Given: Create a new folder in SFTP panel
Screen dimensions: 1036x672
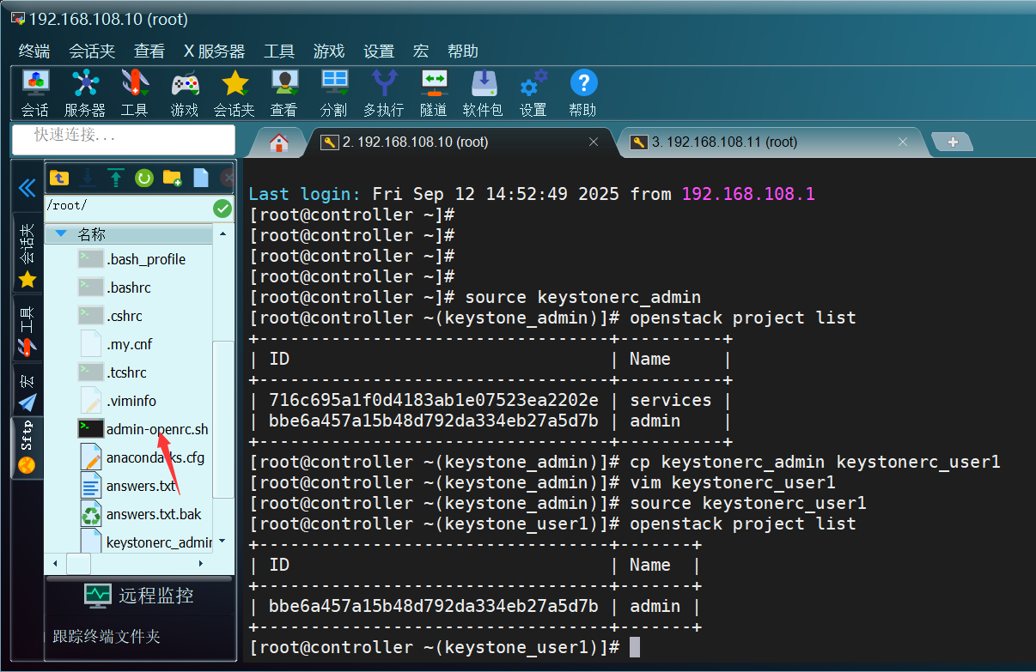Looking at the screenshot, I should (x=173, y=178).
